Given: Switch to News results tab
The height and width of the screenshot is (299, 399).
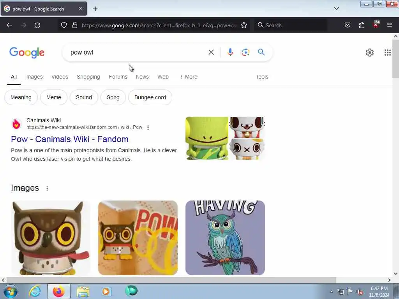Looking at the screenshot, I should [x=142, y=77].
